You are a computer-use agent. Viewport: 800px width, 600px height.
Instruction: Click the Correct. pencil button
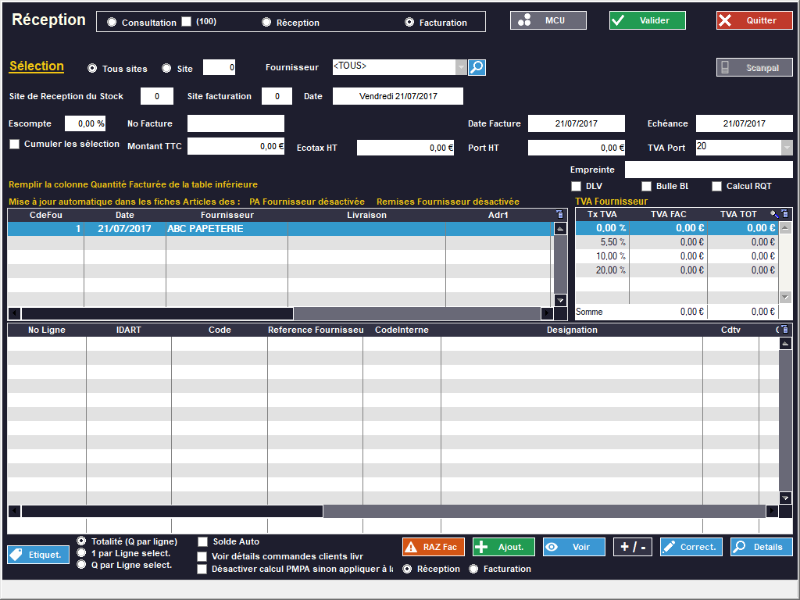[691, 547]
